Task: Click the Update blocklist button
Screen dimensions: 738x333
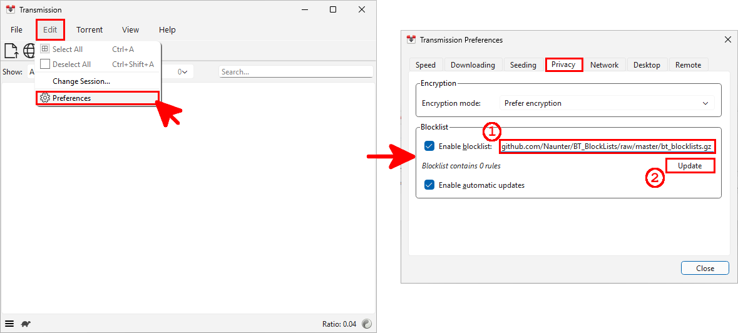Action: [690, 165]
